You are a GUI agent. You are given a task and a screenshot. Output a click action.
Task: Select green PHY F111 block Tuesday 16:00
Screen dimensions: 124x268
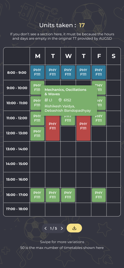pos(53,195)
